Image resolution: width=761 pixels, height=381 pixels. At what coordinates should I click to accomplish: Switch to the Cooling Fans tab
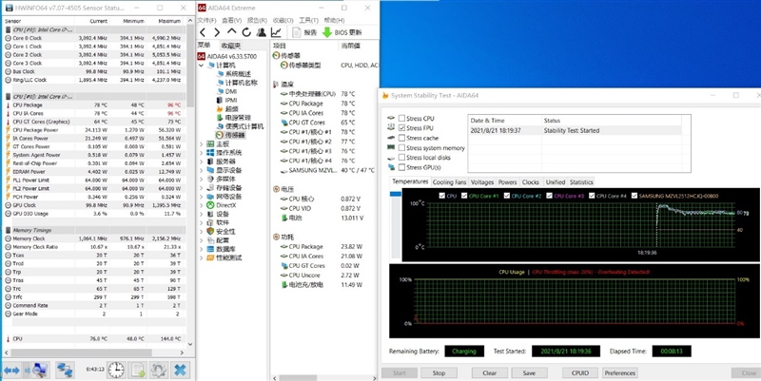click(449, 181)
